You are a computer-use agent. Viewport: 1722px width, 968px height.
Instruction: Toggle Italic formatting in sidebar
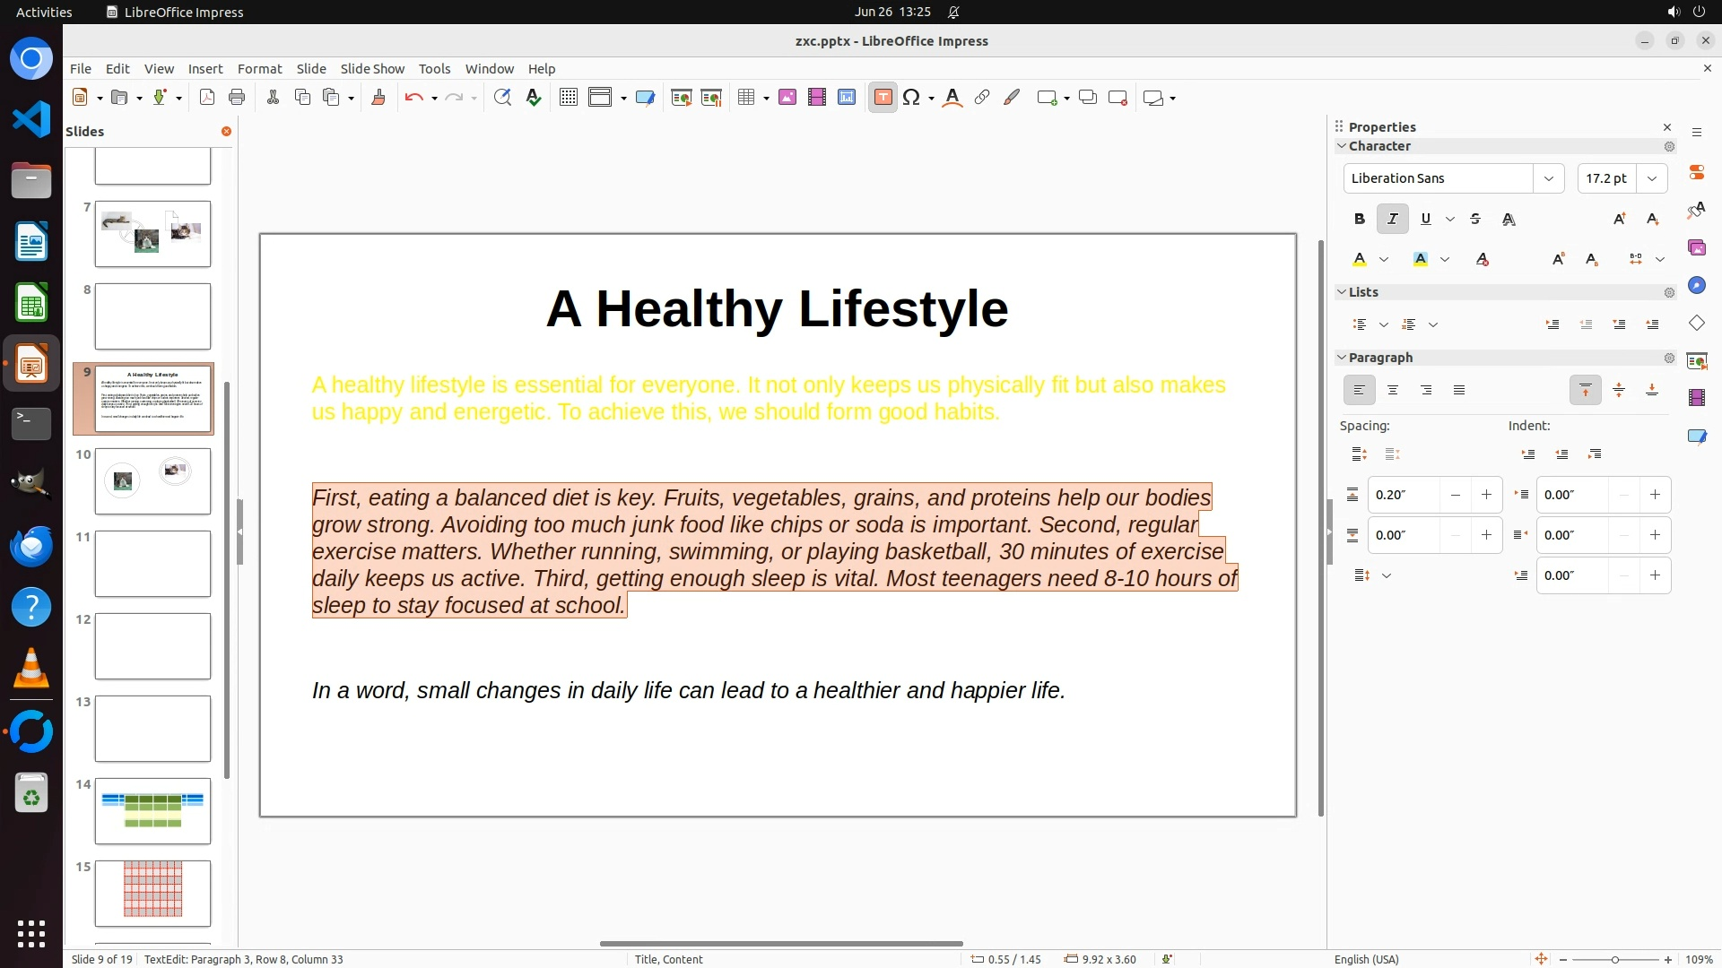(1392, 219)
